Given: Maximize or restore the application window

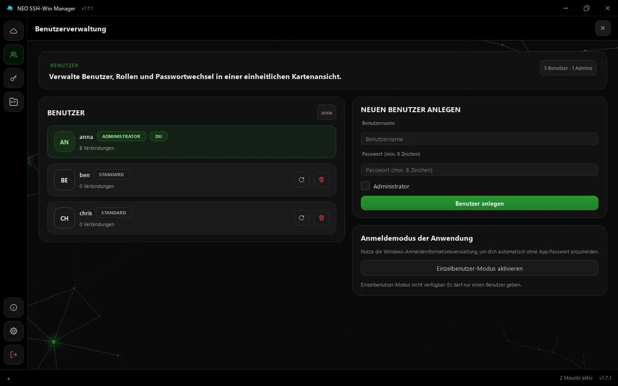Looking at the screenshot, I should point(587,8).
